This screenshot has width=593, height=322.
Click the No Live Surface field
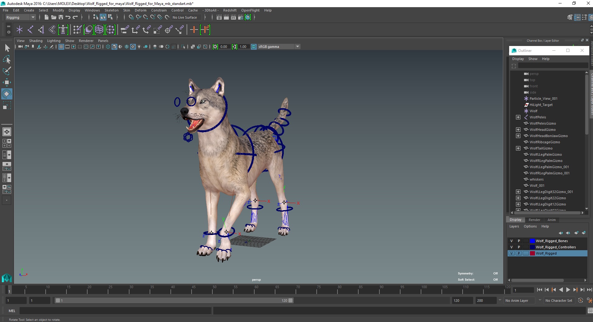(x=186, y=17)
